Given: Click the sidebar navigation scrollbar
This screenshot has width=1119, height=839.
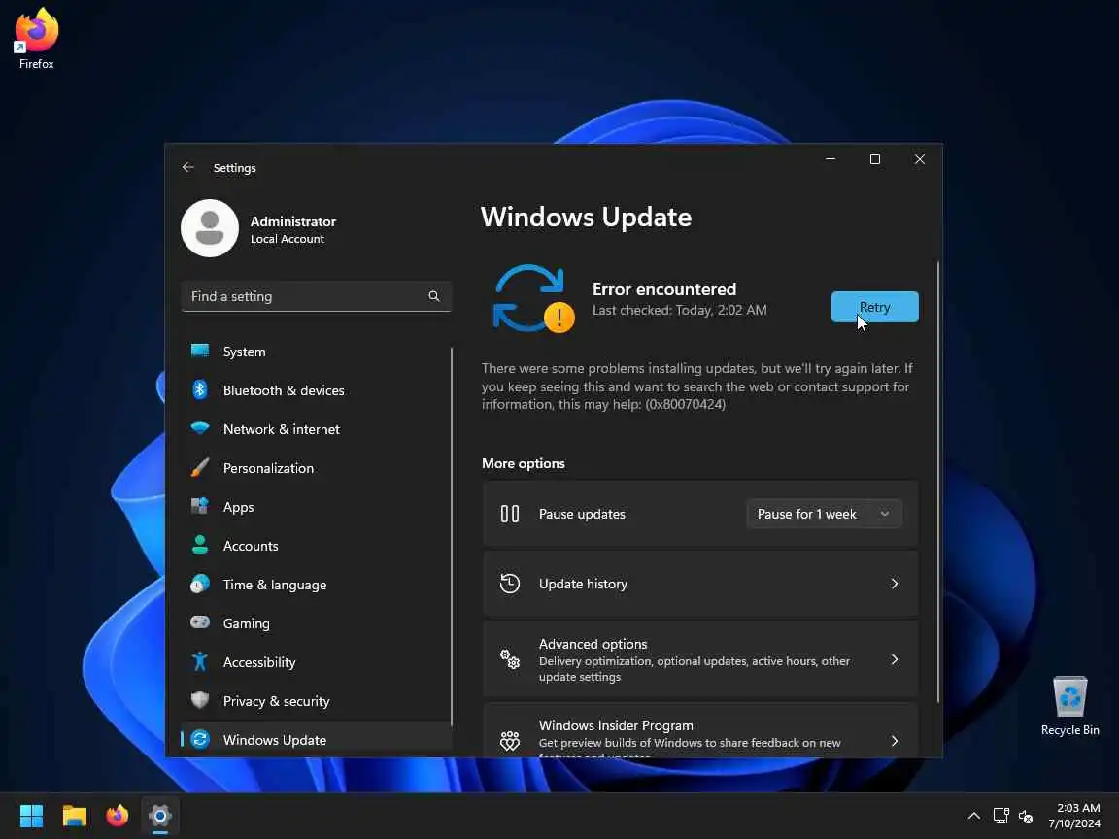Looking at the screenshot, I should tap(452, 536).
